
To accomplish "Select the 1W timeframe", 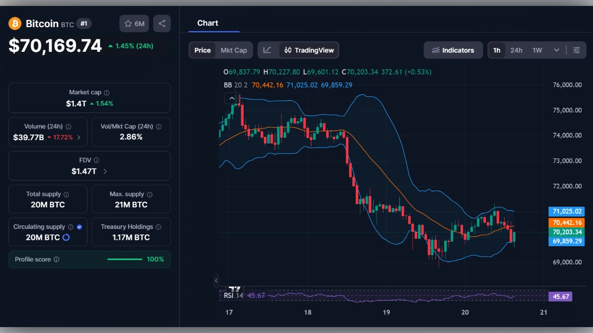I will 537,50.
